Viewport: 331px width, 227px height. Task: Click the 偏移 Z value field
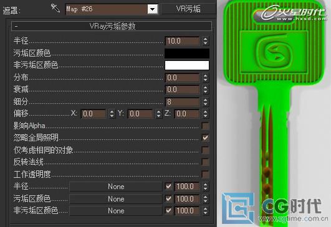tap(187, 114)
